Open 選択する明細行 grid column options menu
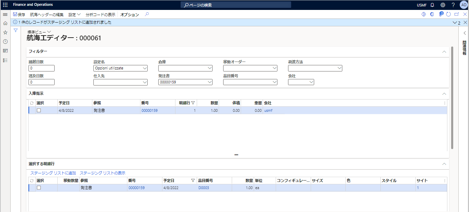Screen dimensions: 469x212 (x=445, y=181)
